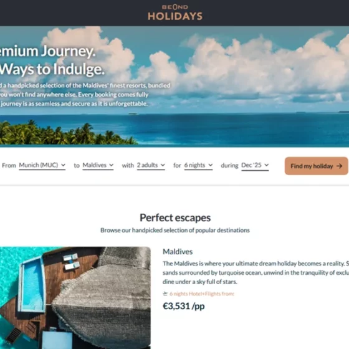
Task: Open the Maldives destination dropdown
Action: [x=98, y=165]
